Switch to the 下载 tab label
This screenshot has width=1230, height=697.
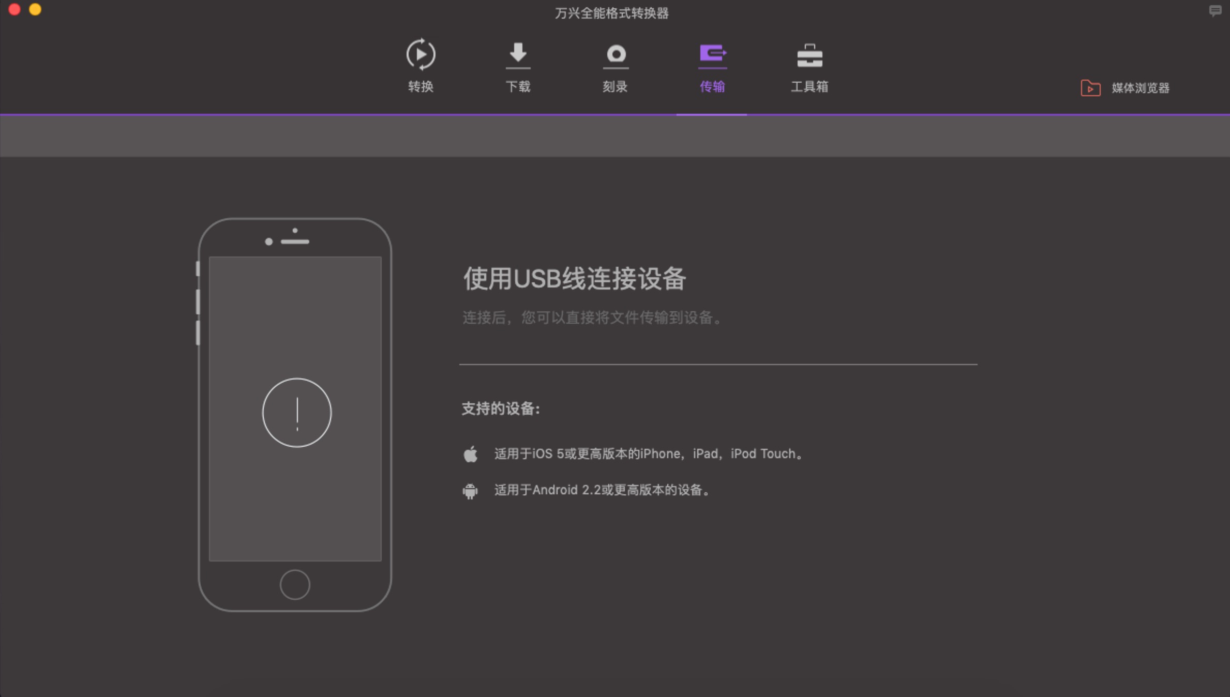(518, 86)
